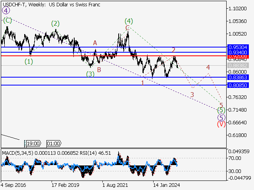Select the green (1) wave label
The height and width of the screenshot is (190, 254).
point(29,61)
